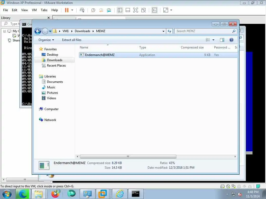This screenshot has height=199, width=266.
Task: Take a snapshot of the VM
Action: click(93, 10)
